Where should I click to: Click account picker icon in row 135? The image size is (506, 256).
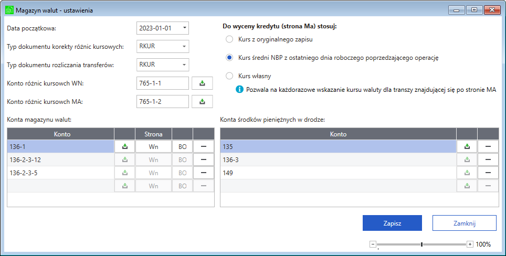[x=467, y=147]
